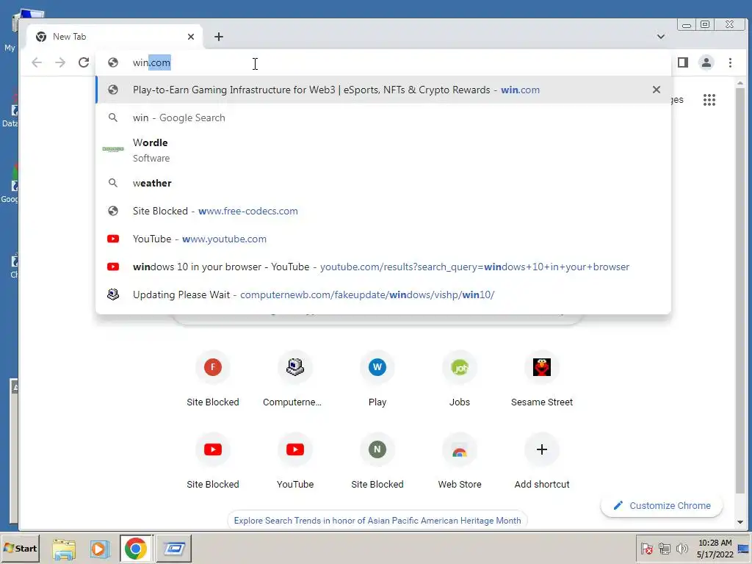Open the Explore Search Trends heritage month link
This screenshot has height=564, width=752.
point(377,521)
